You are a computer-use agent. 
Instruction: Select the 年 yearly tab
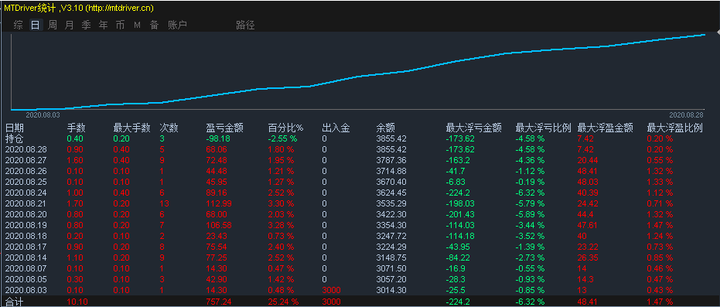coord(103,26)
